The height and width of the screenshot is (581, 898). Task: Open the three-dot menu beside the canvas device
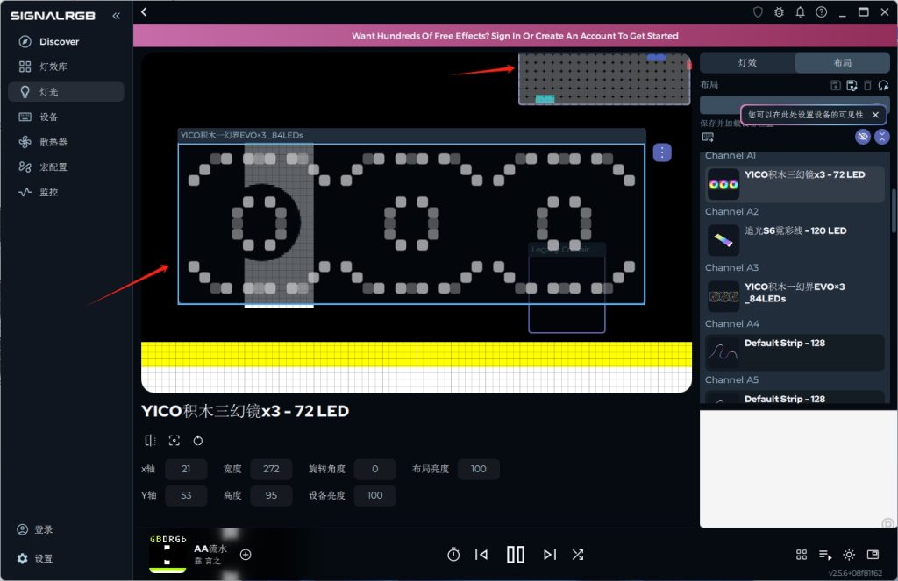(x=662, y=152)
